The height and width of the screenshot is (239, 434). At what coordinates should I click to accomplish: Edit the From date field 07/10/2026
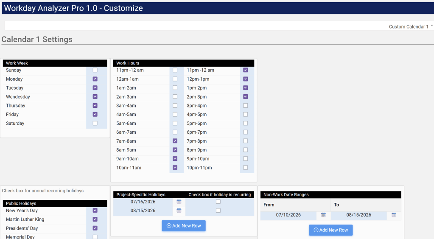(288, 215)
